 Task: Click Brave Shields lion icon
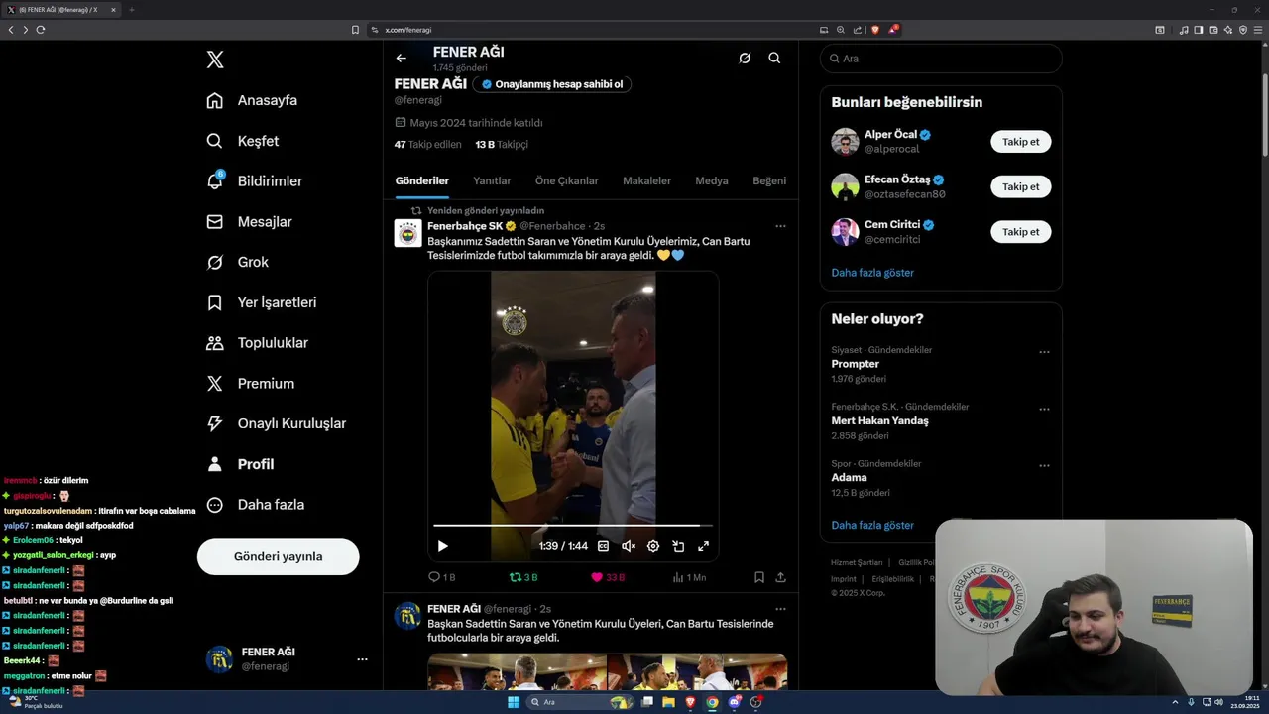tap(875, 30)
